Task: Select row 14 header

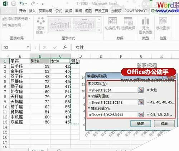Action: click(5, 127)
